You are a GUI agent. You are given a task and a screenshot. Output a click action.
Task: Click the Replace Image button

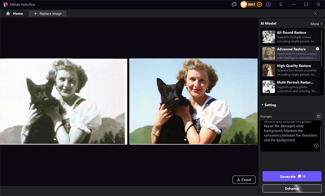point(48,13)
